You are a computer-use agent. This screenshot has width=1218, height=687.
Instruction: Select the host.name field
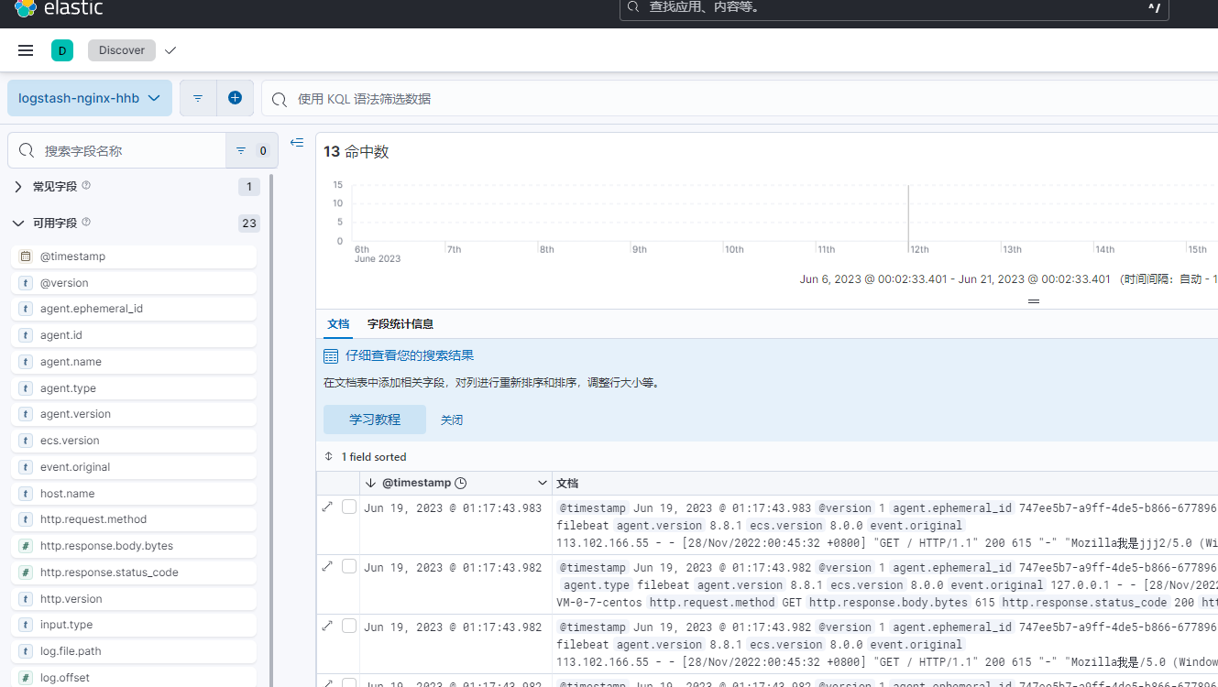click(x=134, y=494)
